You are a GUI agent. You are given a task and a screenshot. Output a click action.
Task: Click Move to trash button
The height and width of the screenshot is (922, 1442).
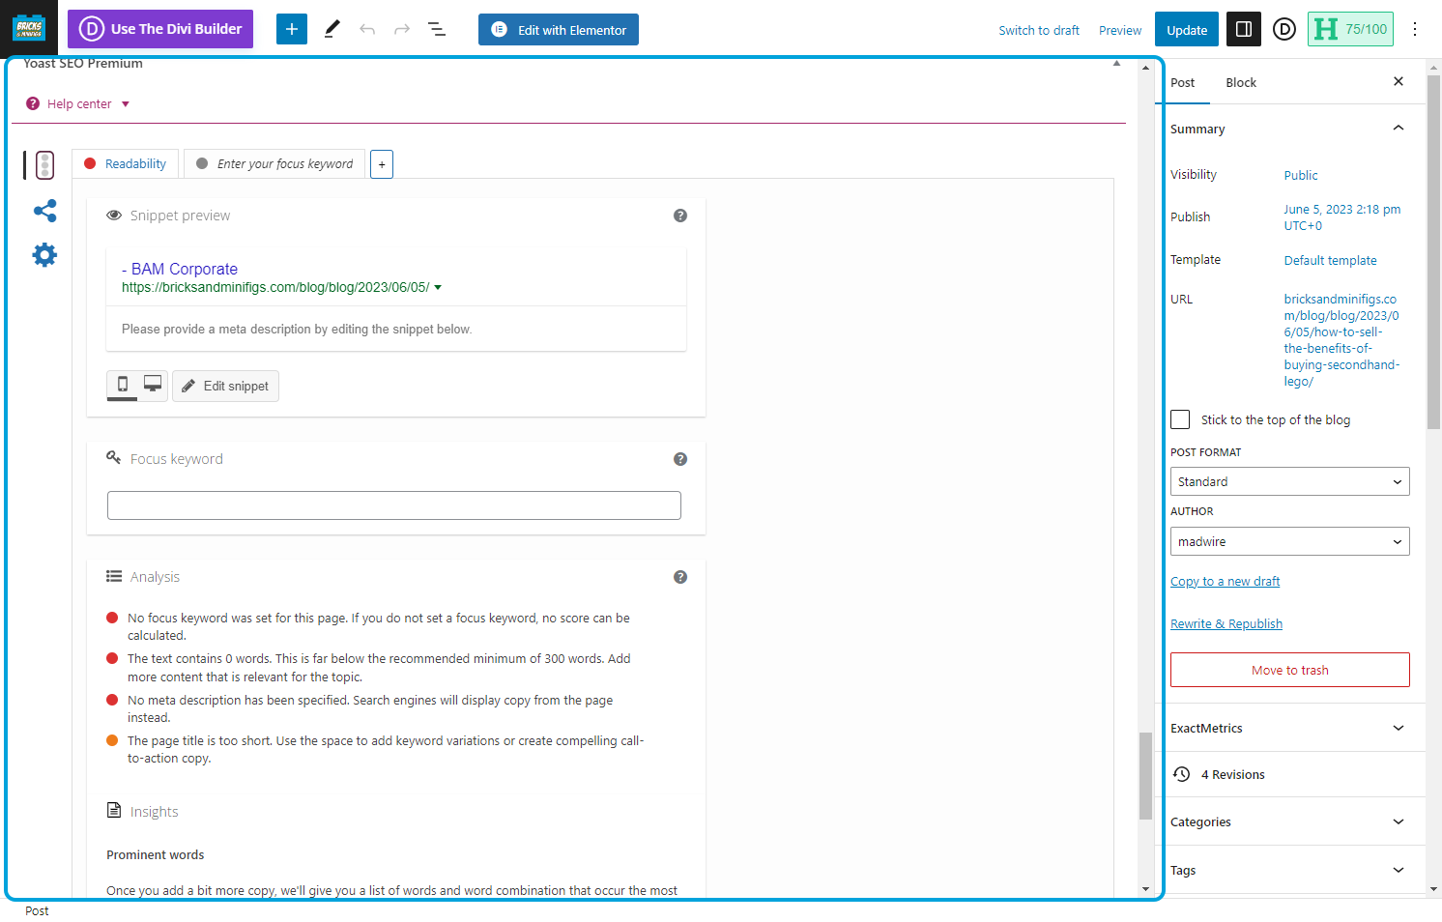(x=1289, y=670)
